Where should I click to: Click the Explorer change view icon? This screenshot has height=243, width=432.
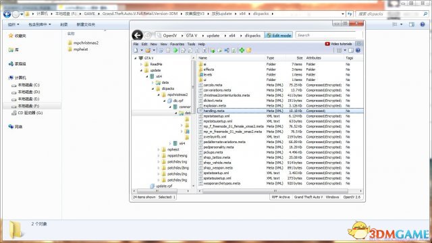click(394, 24)
